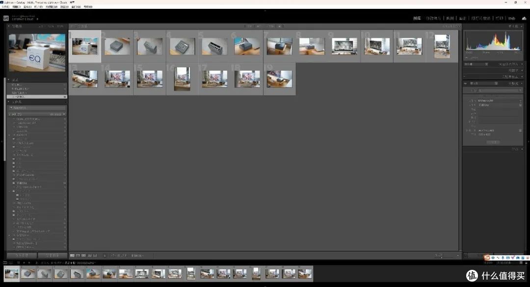Expand the Quick Develop panel

[x=522, y=64]
